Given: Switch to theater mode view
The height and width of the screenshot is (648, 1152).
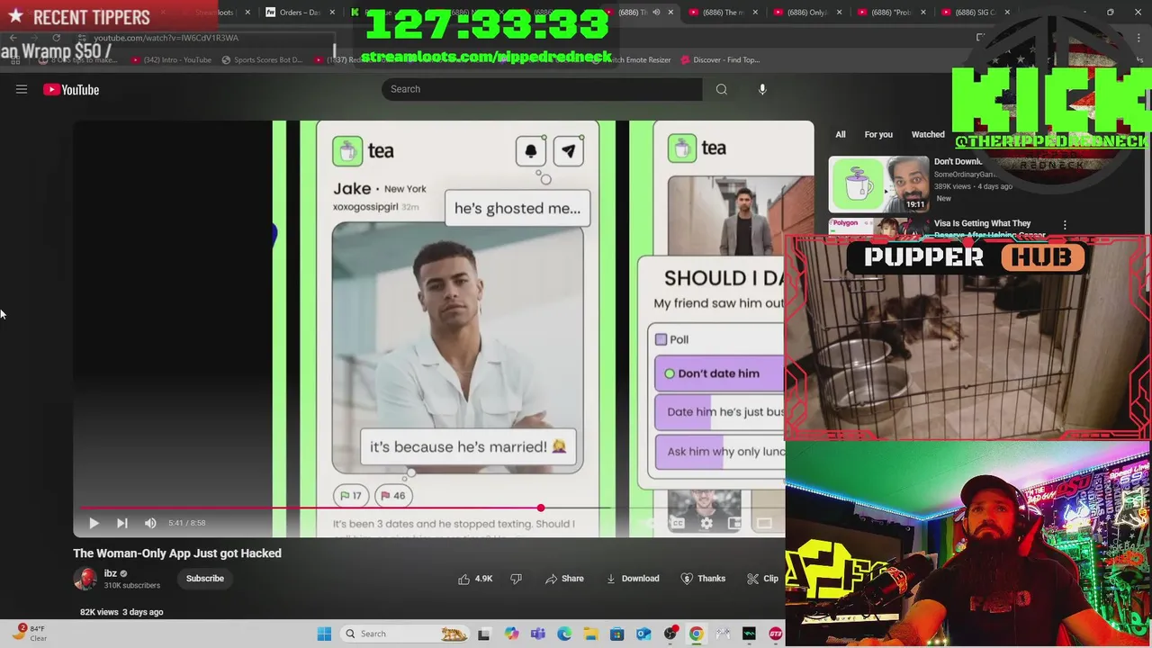Looking at the screenshot, I should coord(764,523).
